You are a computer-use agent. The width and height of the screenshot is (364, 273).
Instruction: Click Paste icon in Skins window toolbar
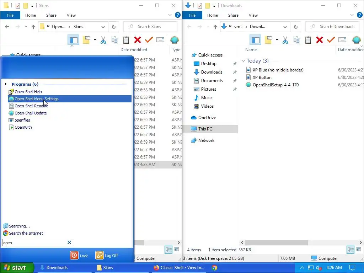pos(126,40)
